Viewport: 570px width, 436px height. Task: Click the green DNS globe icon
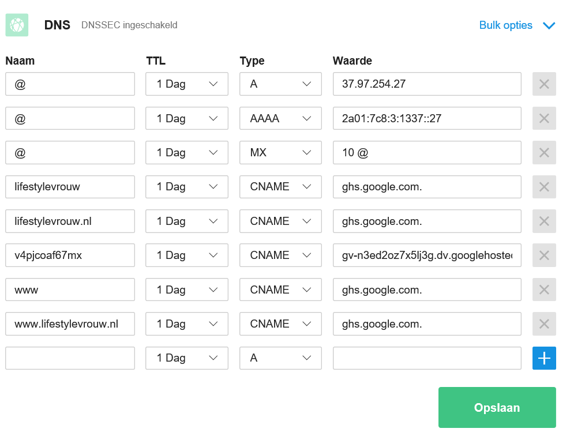pyautogui.click(x=17, y=25)
